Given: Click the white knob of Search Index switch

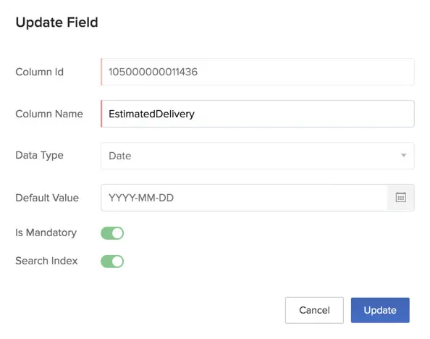Looking at the screenshot, I should (x=118, y=261).
